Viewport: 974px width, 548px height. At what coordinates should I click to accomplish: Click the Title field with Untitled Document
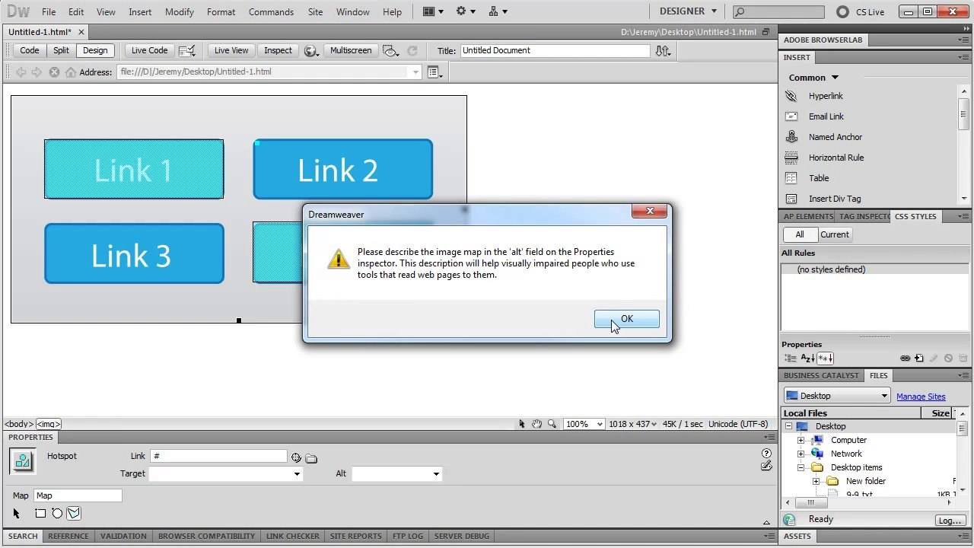coord(555,50)
